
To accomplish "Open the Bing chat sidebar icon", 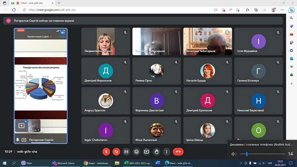I will [x=291, y=10].
